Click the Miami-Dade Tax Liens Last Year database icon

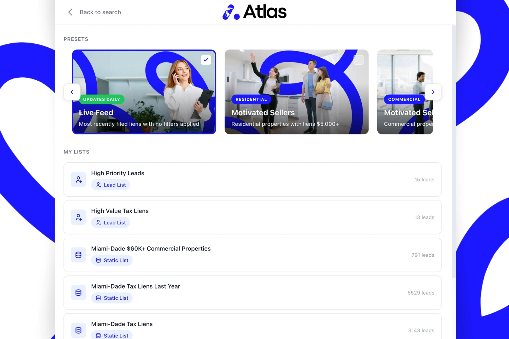click(x=78, y=293)
